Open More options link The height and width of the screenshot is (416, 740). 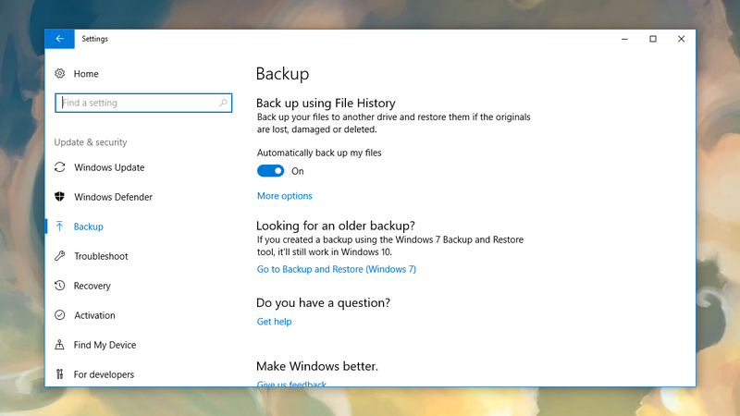285,196
